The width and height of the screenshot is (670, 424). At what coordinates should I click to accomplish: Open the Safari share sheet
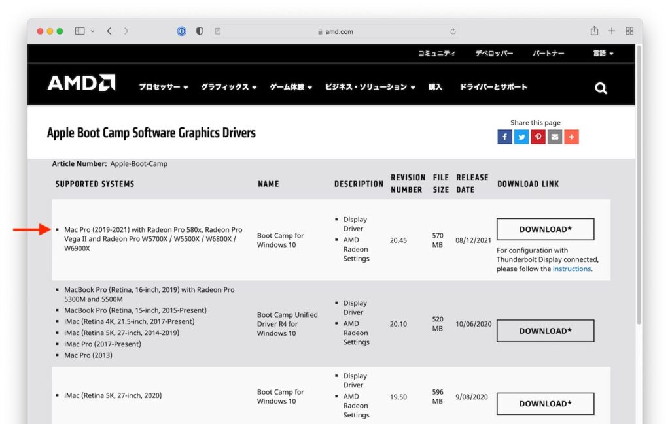594,31
